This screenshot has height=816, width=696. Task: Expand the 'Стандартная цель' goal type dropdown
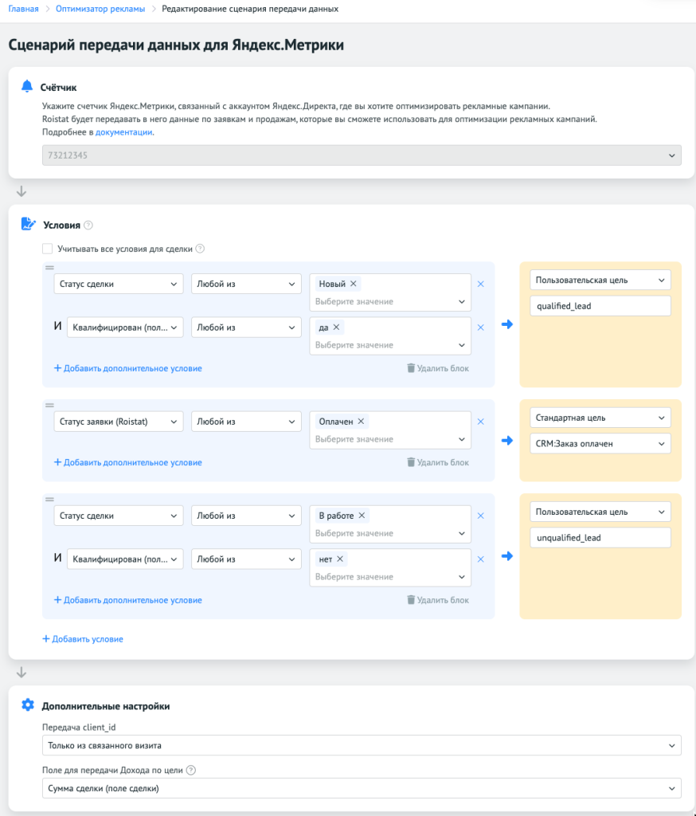(600, 418)
